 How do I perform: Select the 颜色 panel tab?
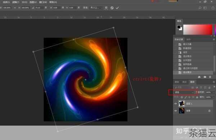click(179, 21)
